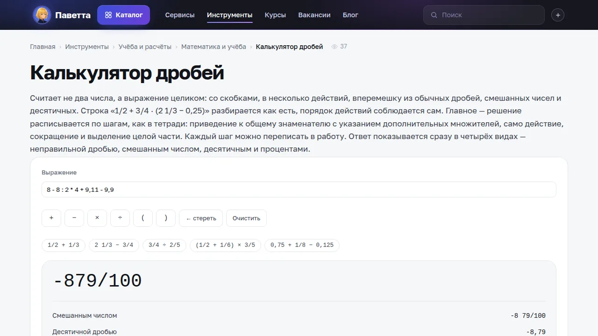
Task: Insert a plus sign operator
Action: (x=51, y=218)
